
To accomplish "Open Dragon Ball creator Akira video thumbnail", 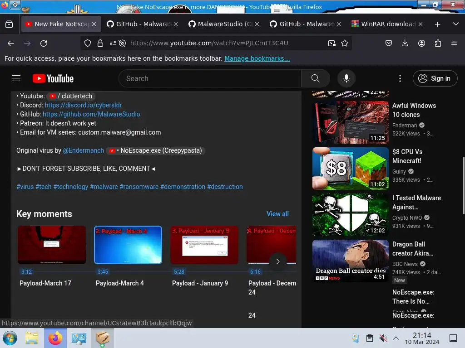I will tap(350, 261).
